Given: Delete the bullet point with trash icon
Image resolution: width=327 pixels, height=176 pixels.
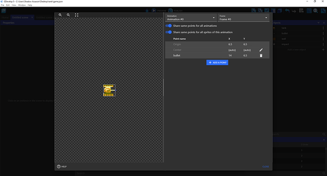Looking at the screenshot, I should coord(261,55).
